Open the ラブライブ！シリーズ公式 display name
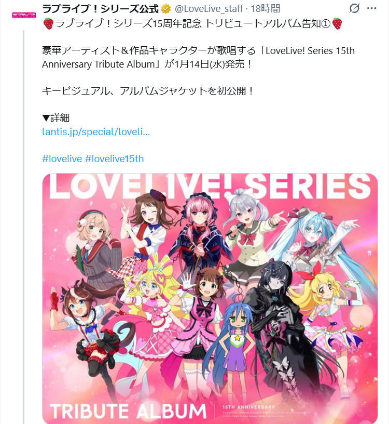Image resolution: width=389 pixels, height=424 pixels. tap(101, 9)
